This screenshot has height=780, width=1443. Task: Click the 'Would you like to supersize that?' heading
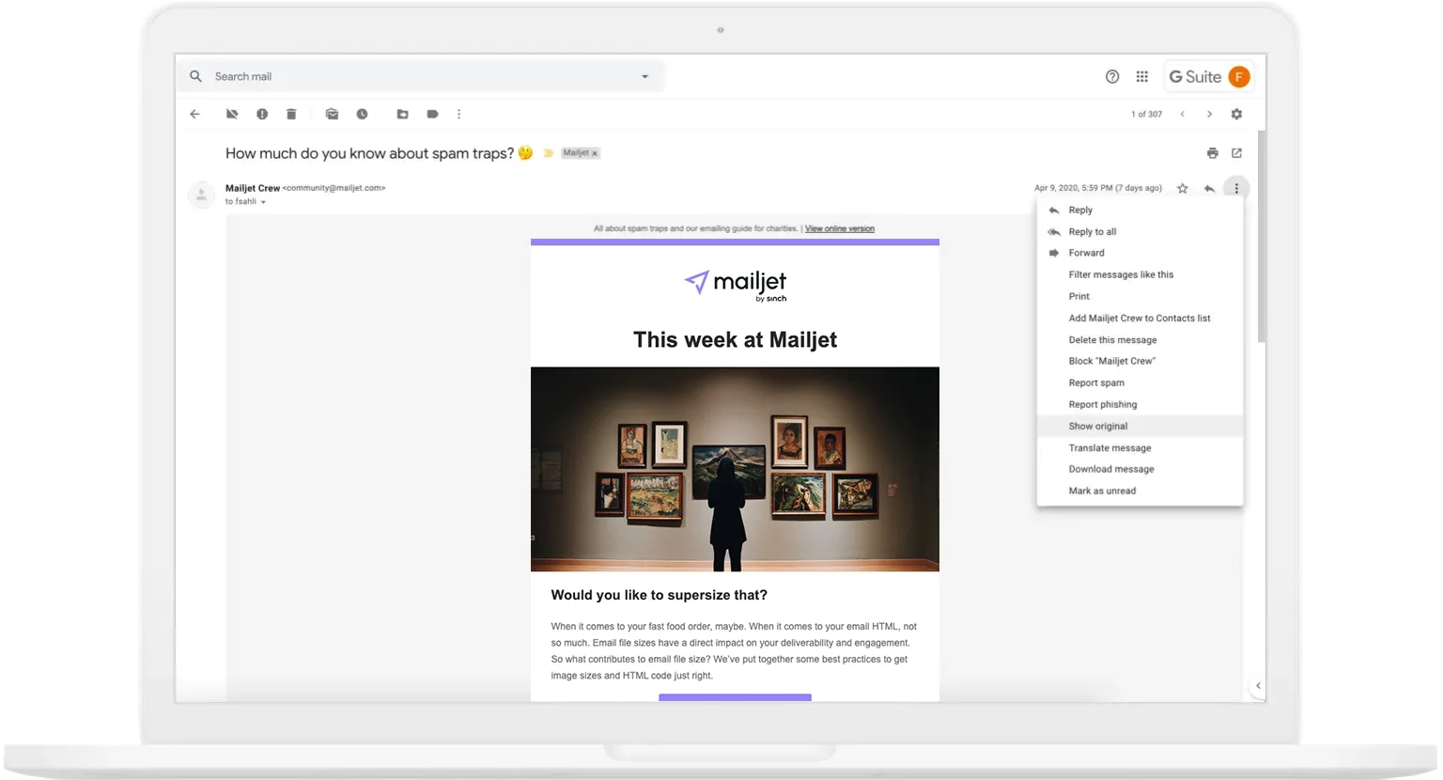coord(659,595)
